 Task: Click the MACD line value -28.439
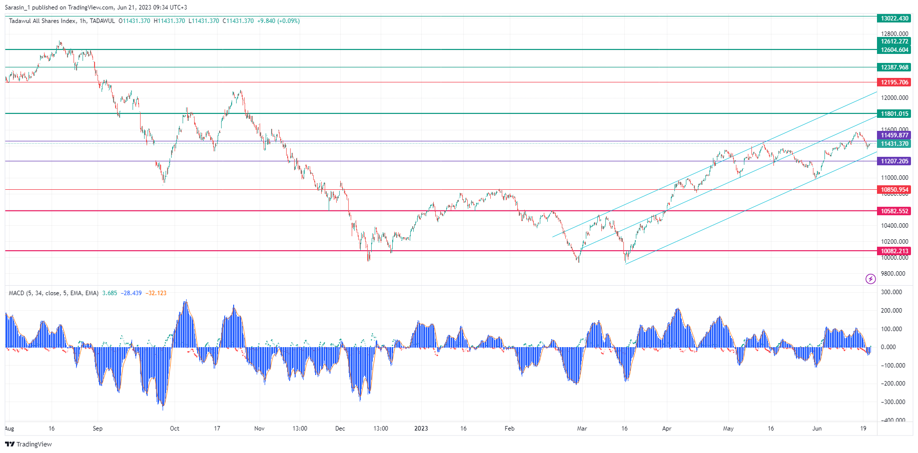[131, 293]
